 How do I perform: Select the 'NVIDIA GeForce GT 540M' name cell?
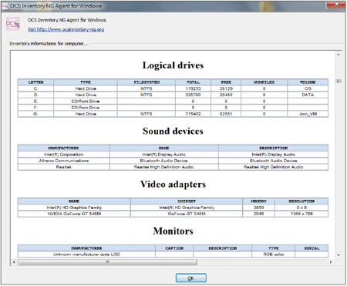(x=74, y=214)
